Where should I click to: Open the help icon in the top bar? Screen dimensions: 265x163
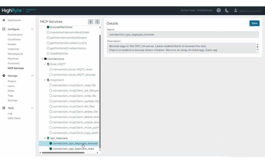tap(218, 10)
